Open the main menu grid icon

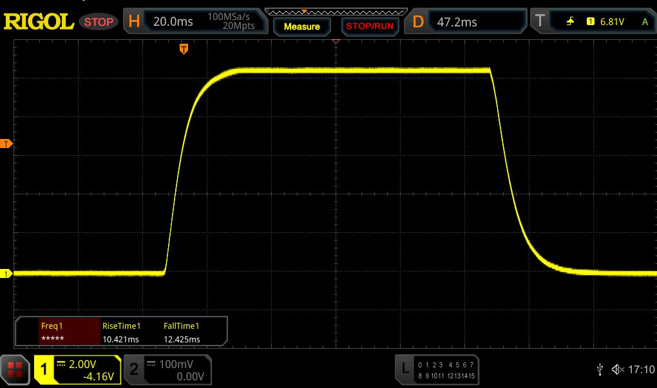click(16, 369)
